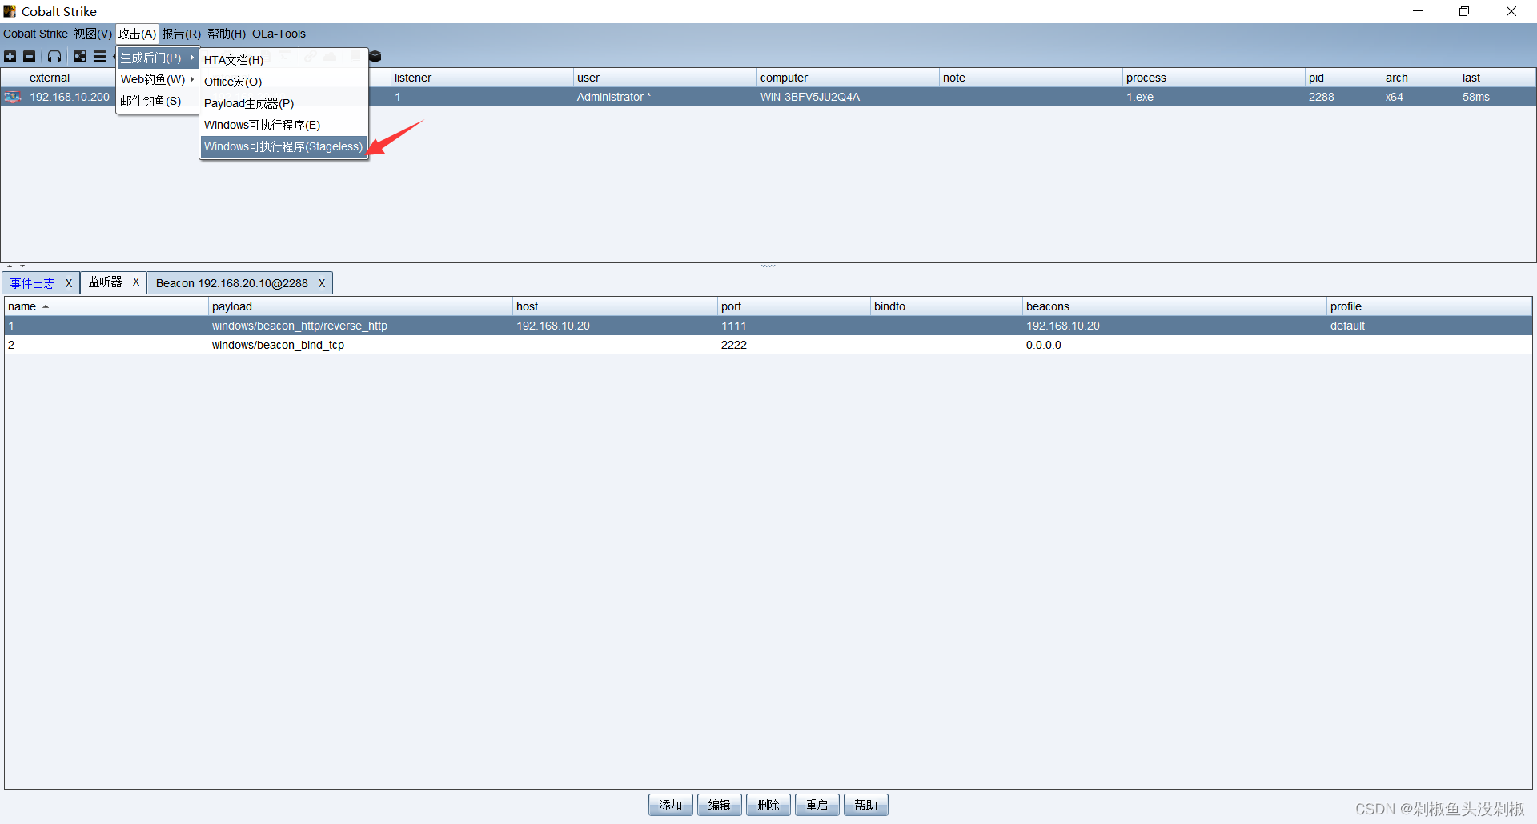Expand the 生成后门(P) submenu
This screenshot has height=824, width=1537.
(157, 58)
